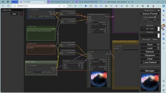Next scheduler option in top KSampler node
Viewport: 166px width, 93px height.
tap(108, 31)
